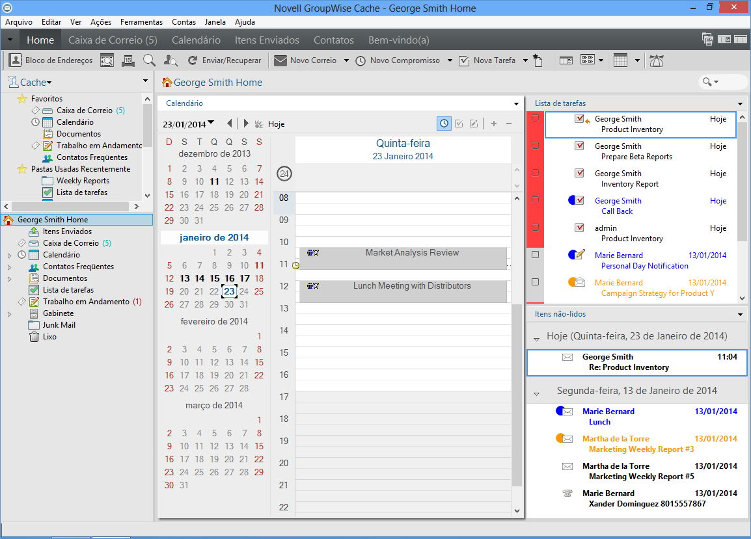The width and height of the screenshot is (751, 539).
Task: Collapse the Hoje (Quinta-feira) group
Action: click(x=536, y=339)
